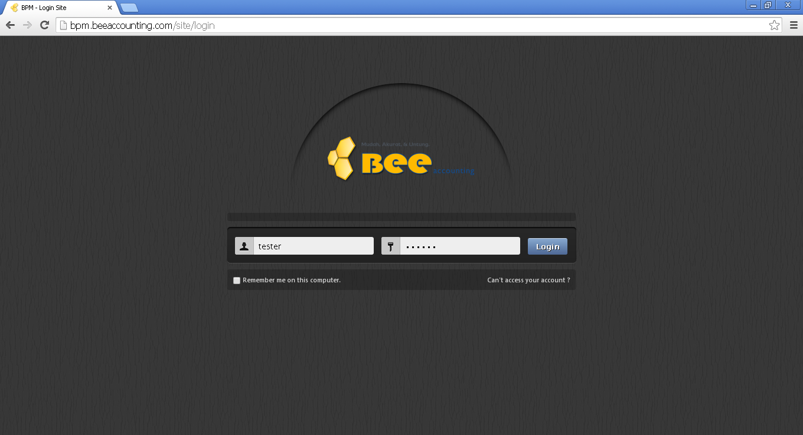This screenshot has width=803, height=435.
Task: Minimize the browser window
Action: point(753,5)
